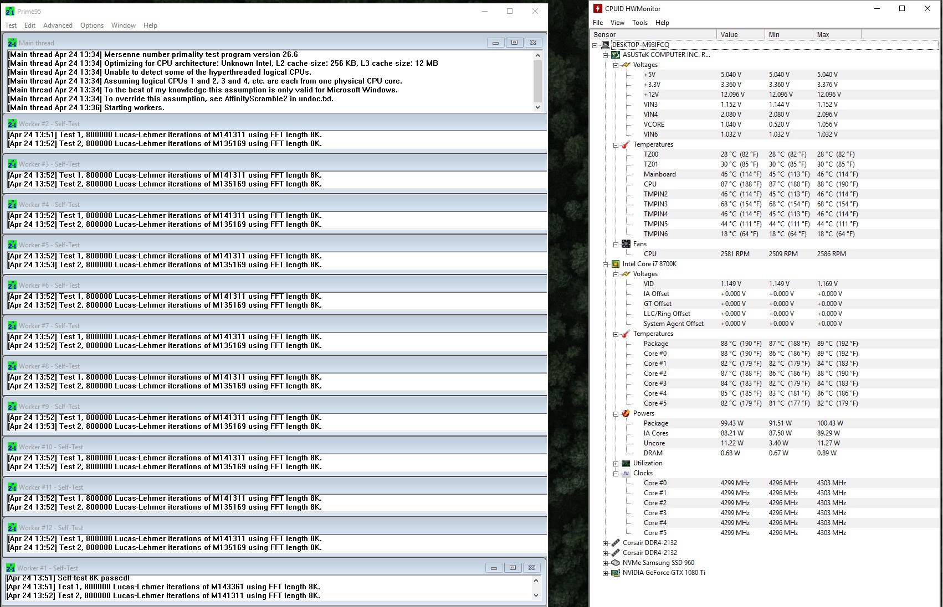This screenshot has height=607, width=943.
Task: Click the Prime95 icon in Main thread window
Action: [x=12, y=43]
